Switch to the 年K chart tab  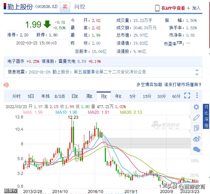click(x=118, y=96)
